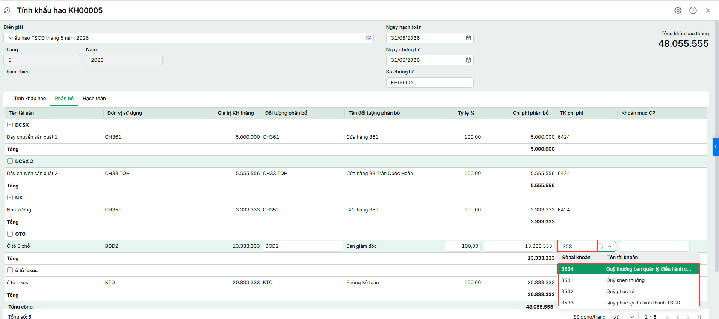Screen dimensions: 719x319
Task: Collapse the OTO group
Action: coord(10,234)
